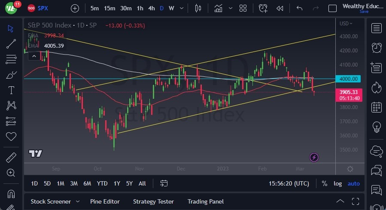Open the alerts clock icon
The width and height of the screenshot is (386, 210).
click(377, 47)
